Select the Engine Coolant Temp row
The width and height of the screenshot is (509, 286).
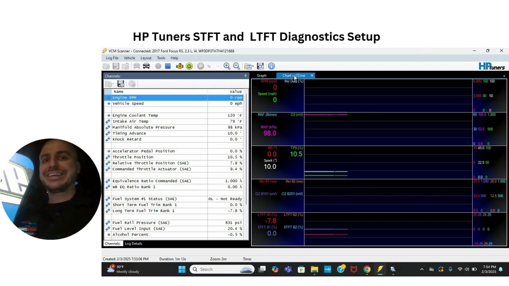(x=174, y=115)
